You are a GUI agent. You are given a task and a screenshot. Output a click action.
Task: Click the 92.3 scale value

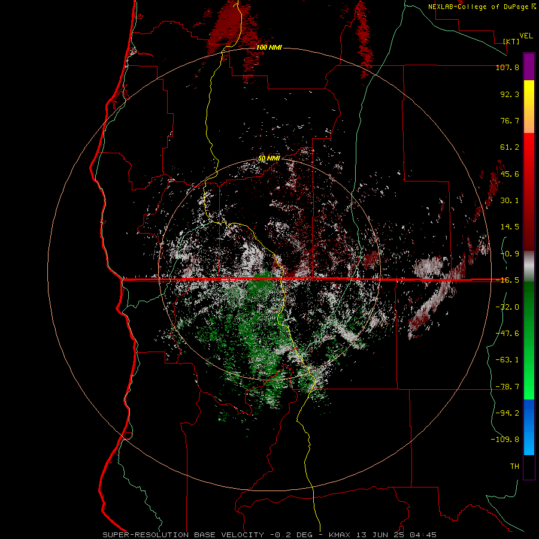(510, 94)
